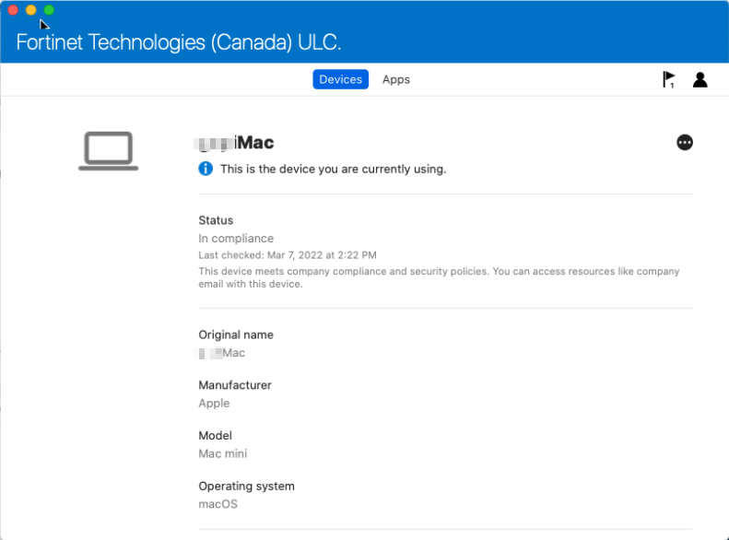Viewport: 729px width, 540px height.
Task: Maximize the window with the green button
Action: [49, 10]
